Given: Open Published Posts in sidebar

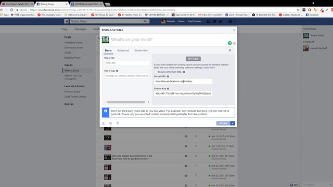Looking at the screenshot, I should coord(73,43).
